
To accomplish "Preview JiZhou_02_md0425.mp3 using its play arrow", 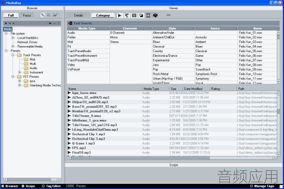I will 69,97.
